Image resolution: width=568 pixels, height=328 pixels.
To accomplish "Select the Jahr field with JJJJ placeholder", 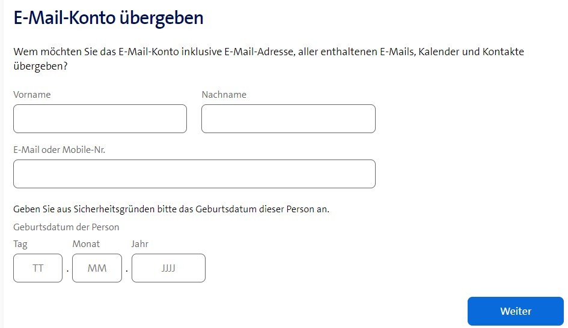I will tap(168, 268).
